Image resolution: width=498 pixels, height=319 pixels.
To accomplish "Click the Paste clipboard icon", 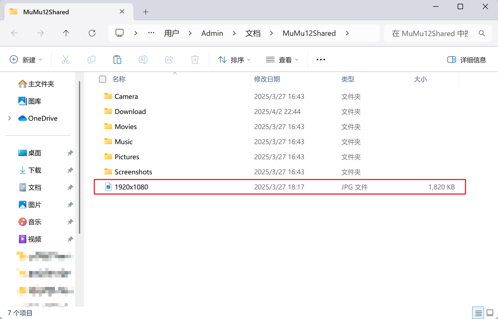I will point(117,60).
